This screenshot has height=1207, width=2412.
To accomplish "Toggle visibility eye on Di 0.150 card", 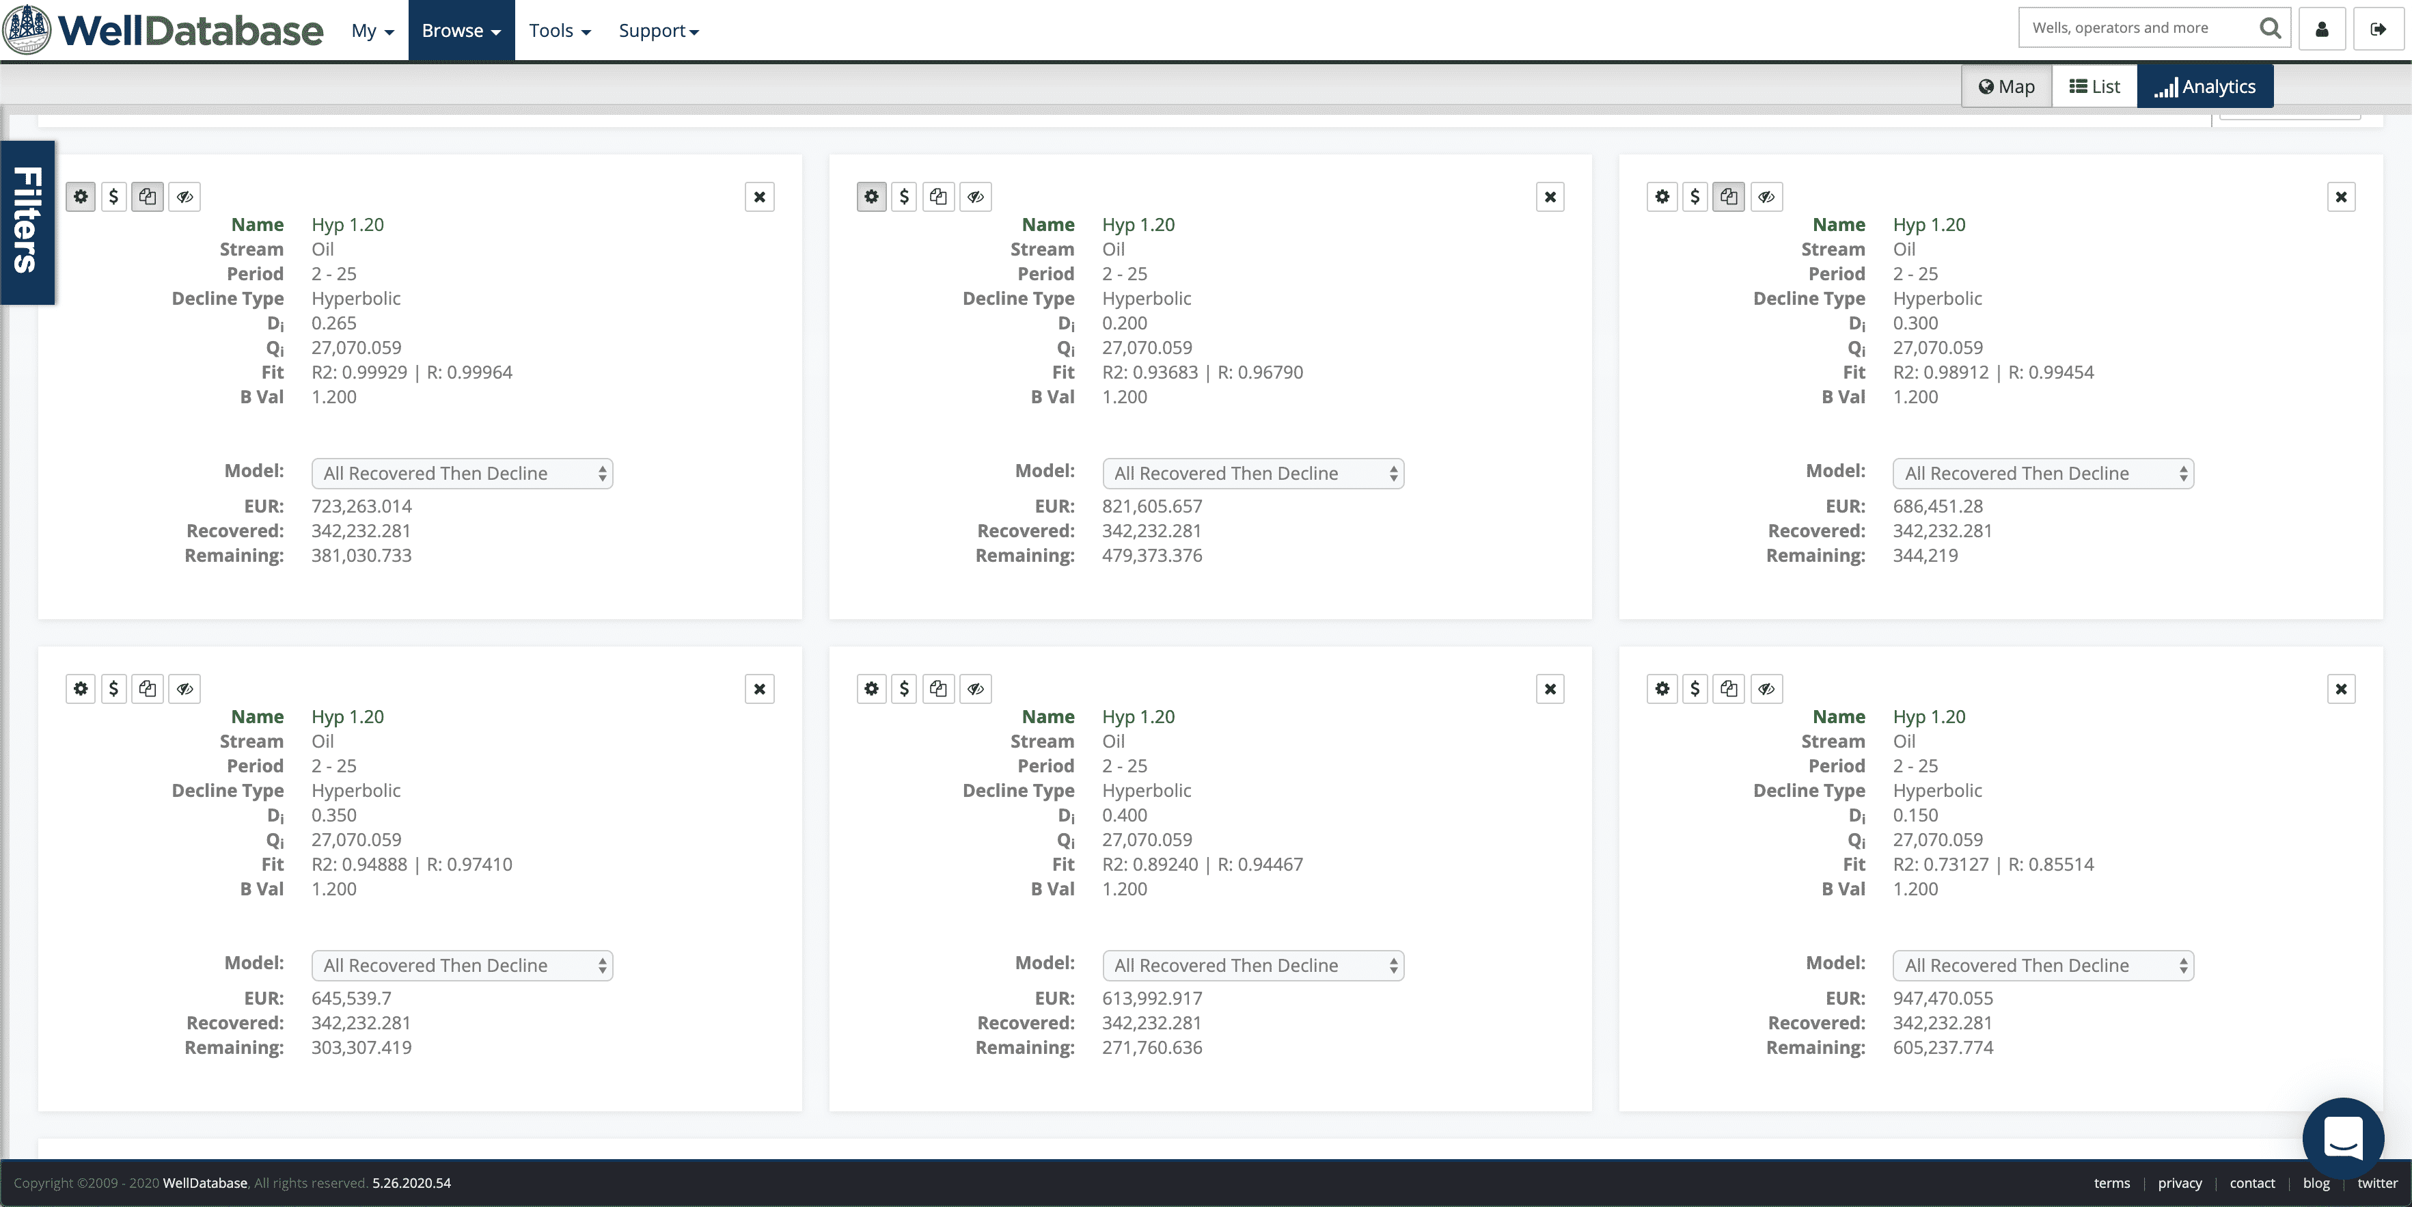I will [1766, 689].
